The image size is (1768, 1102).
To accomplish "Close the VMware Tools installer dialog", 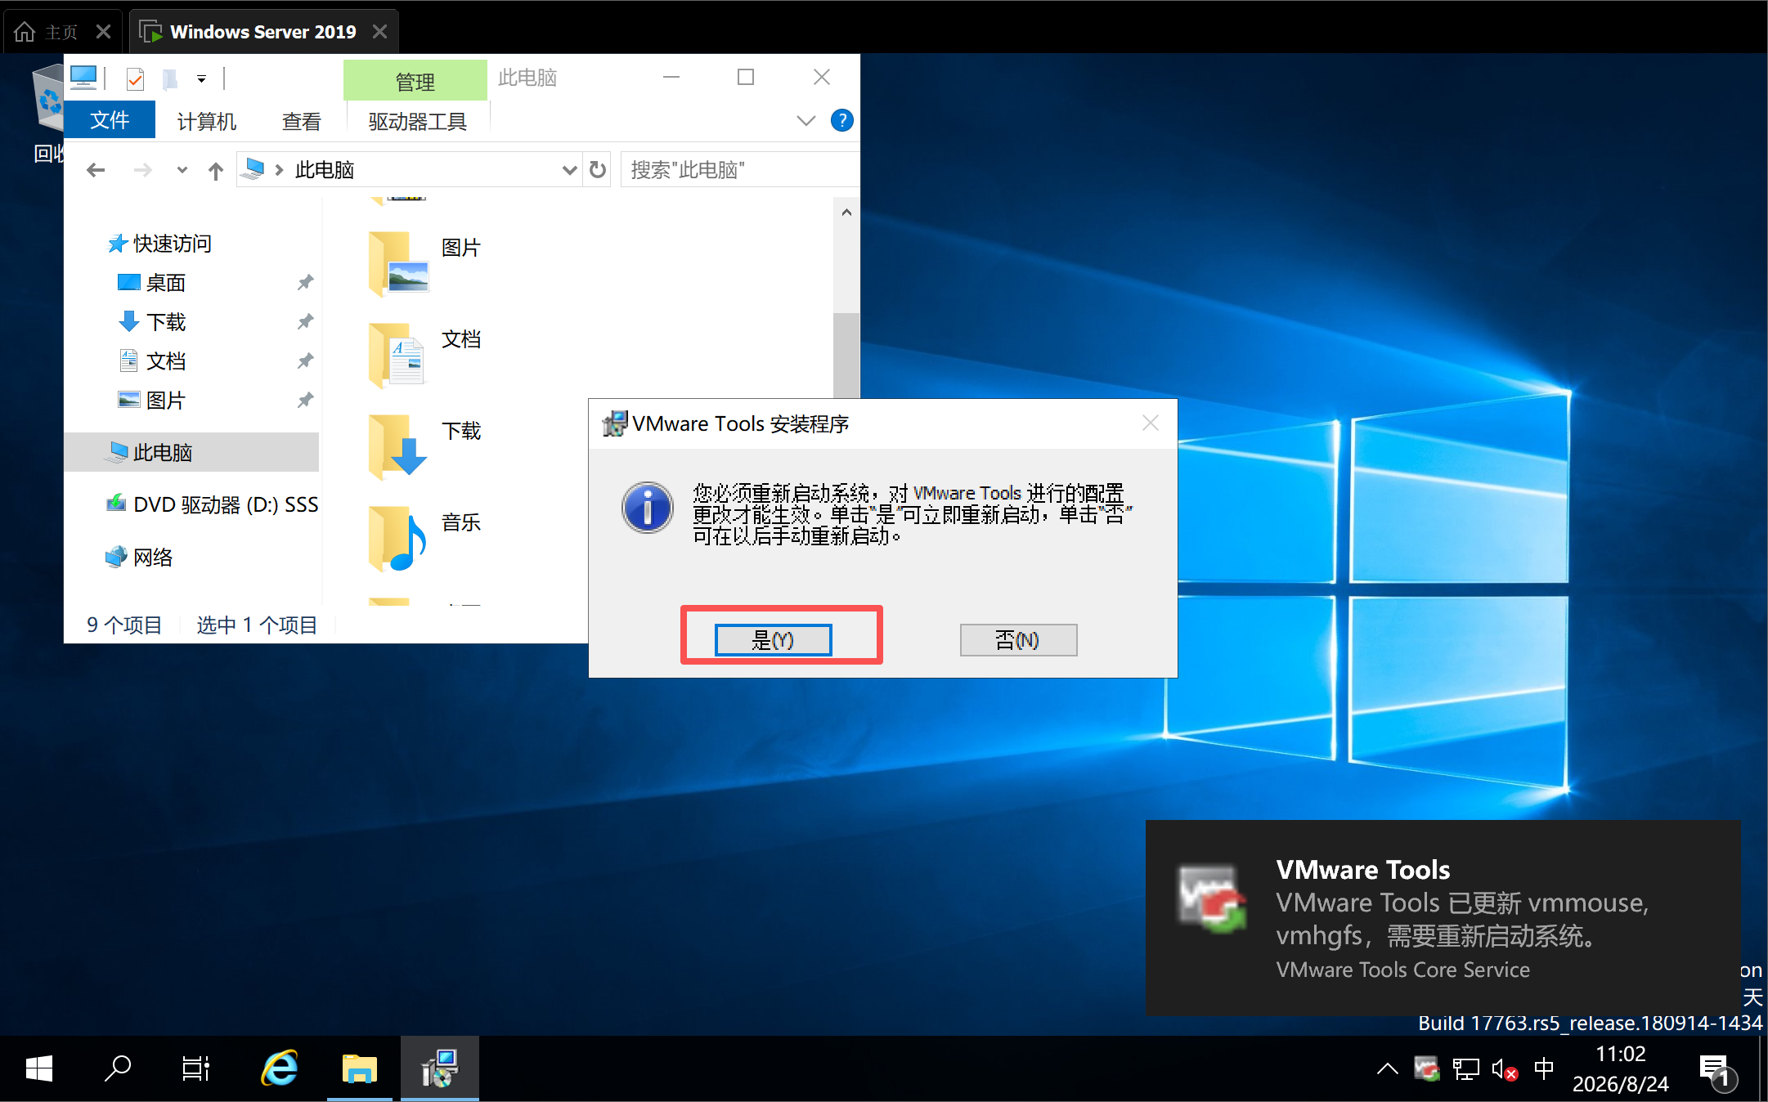I will point(1151,423).
